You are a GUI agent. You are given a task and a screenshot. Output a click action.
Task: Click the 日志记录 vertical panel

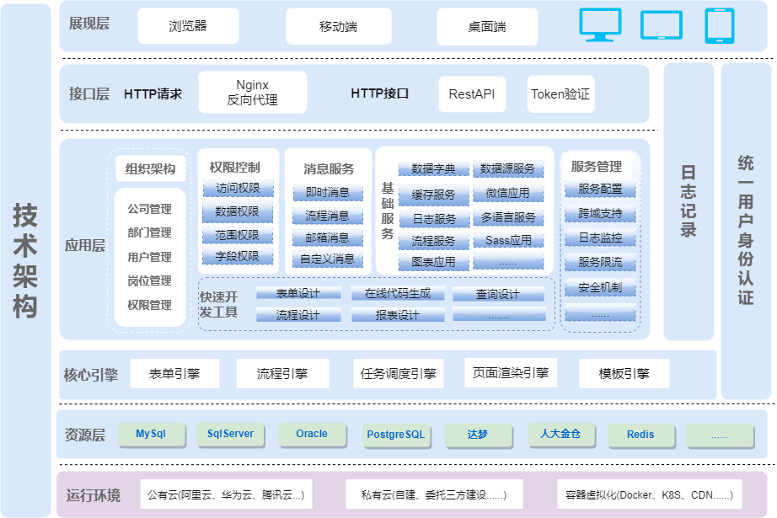(x=689, y=201)
